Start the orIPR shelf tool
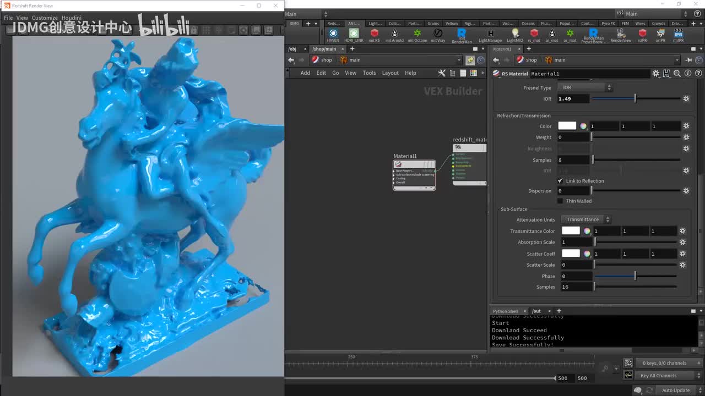Image resolution: width=705 pixels, height=396 pixels. pos(660,36)
